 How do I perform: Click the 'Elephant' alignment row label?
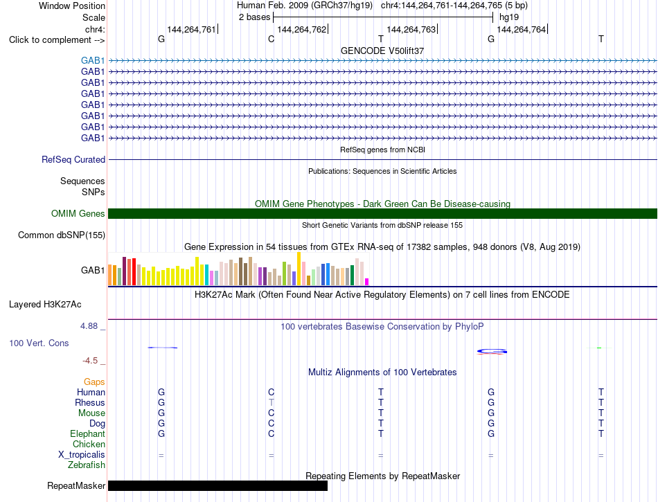88,433
